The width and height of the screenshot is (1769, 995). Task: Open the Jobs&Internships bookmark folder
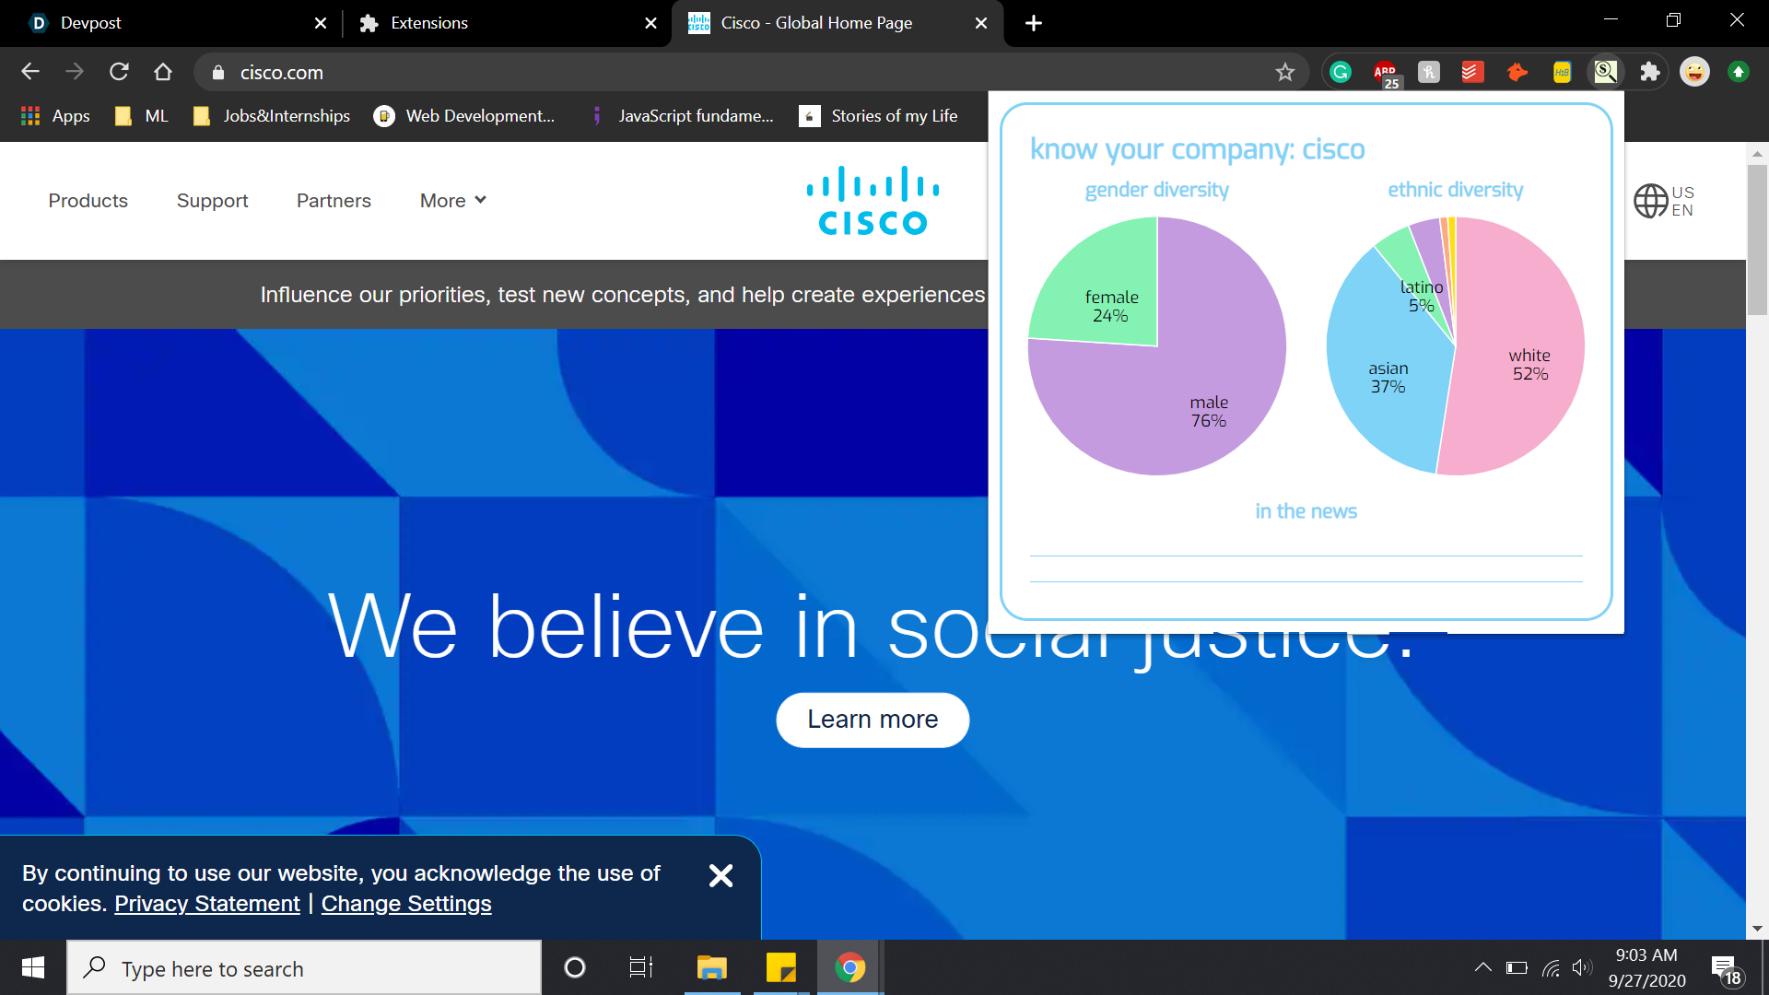coord(273,116)
